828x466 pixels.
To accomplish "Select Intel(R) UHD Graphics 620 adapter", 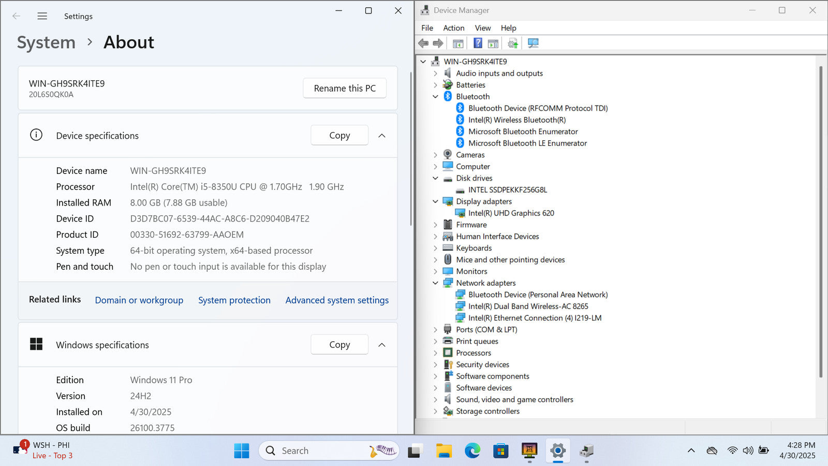I will click(511, 213).
